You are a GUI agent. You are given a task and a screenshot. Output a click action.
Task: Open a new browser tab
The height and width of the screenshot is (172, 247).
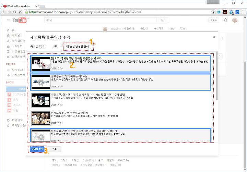(43, 6)
